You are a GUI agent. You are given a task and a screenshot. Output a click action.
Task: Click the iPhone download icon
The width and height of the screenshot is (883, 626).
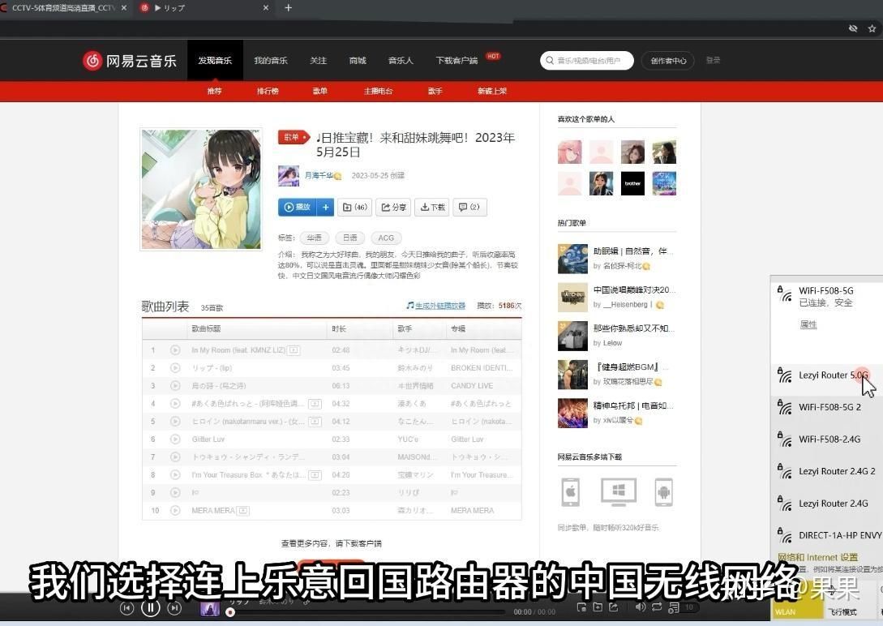pyautogui.click(x=571, y=491)
